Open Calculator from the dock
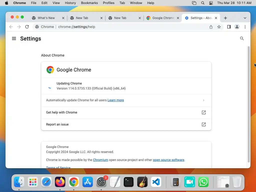The image size is (256, 192). coord(176,182)
